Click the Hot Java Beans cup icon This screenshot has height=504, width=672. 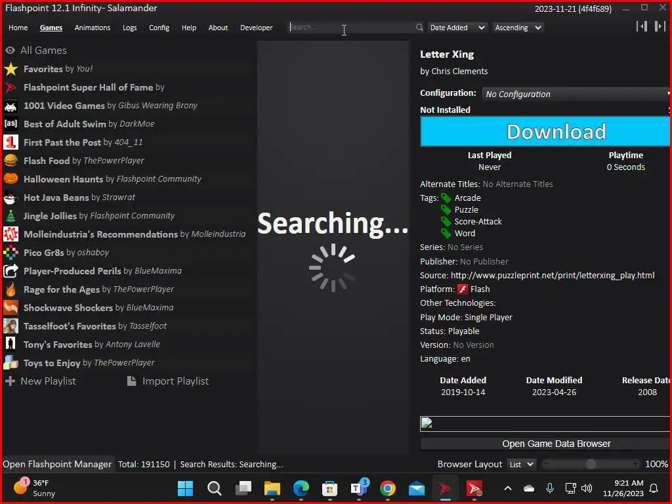coord(10,198)
